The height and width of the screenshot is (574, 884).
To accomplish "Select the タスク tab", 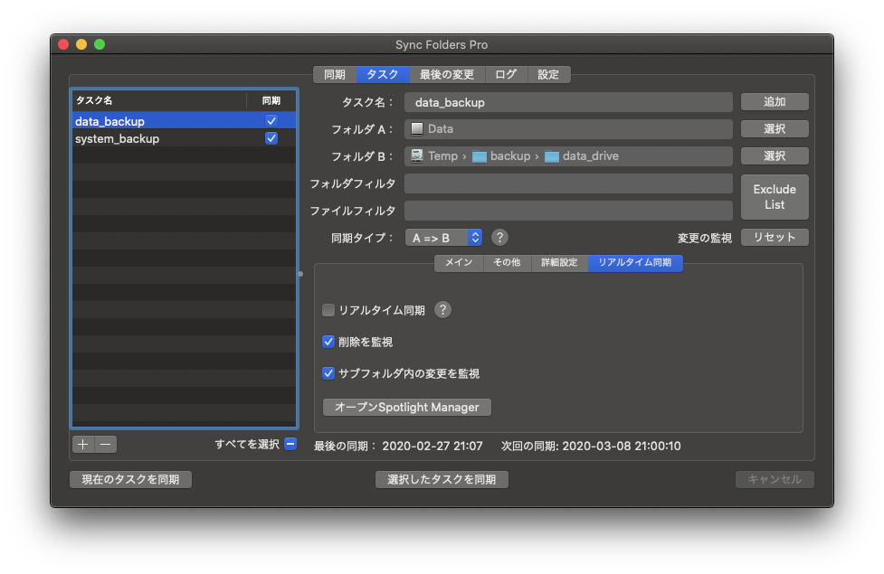I will [382, 74].
